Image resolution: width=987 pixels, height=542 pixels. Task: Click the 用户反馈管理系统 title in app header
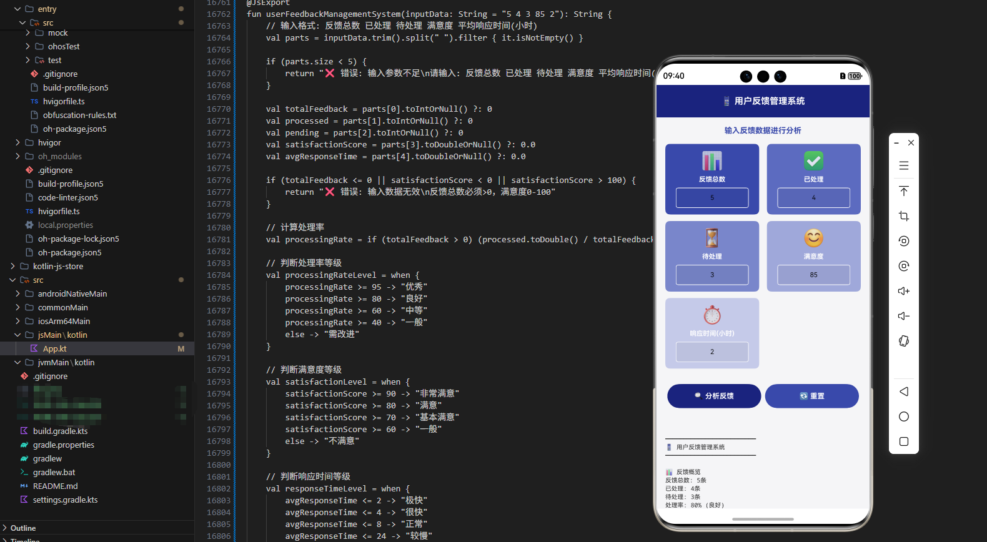[x=770, y=101]
